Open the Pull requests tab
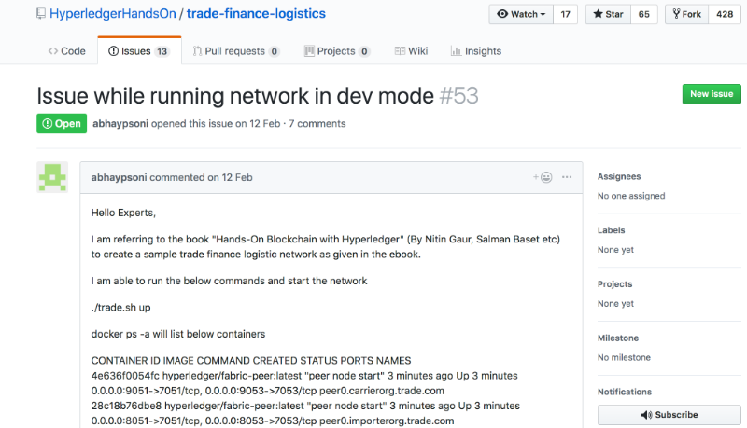This screenshot has width=747, height=428. pos(236,51)
